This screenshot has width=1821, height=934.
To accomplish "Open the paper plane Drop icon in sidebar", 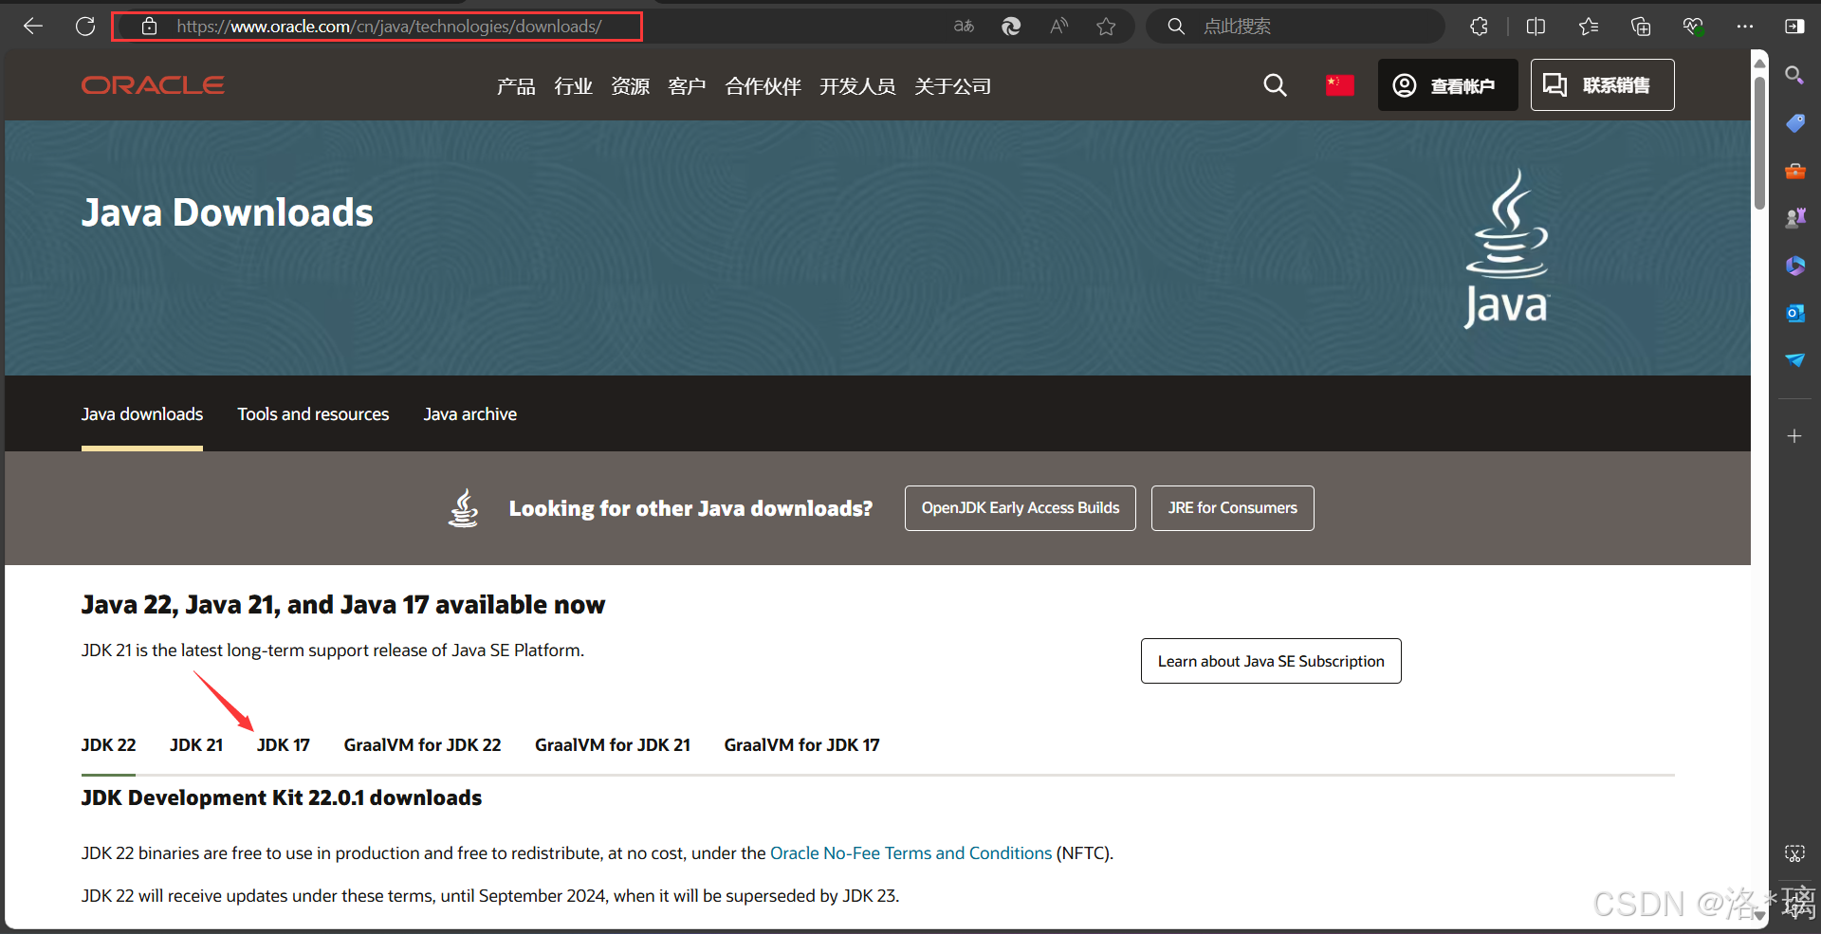I will coord(1794,359).
